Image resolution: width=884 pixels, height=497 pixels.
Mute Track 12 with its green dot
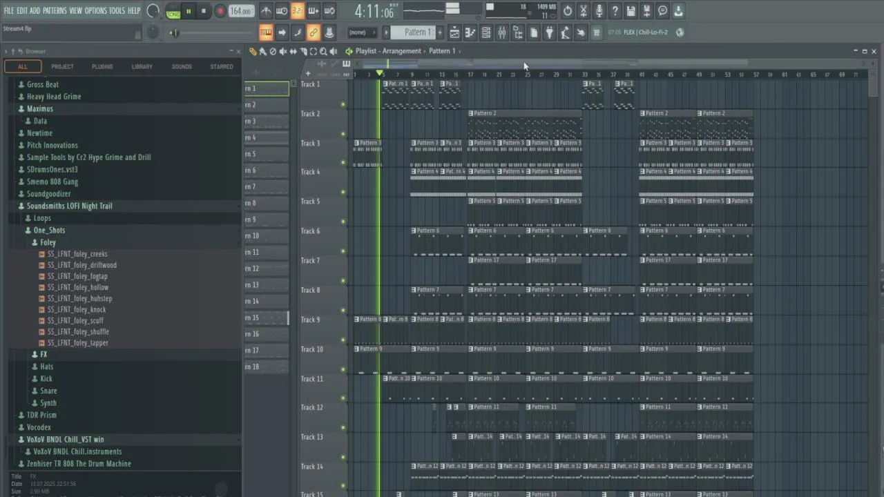click(343, 427)
